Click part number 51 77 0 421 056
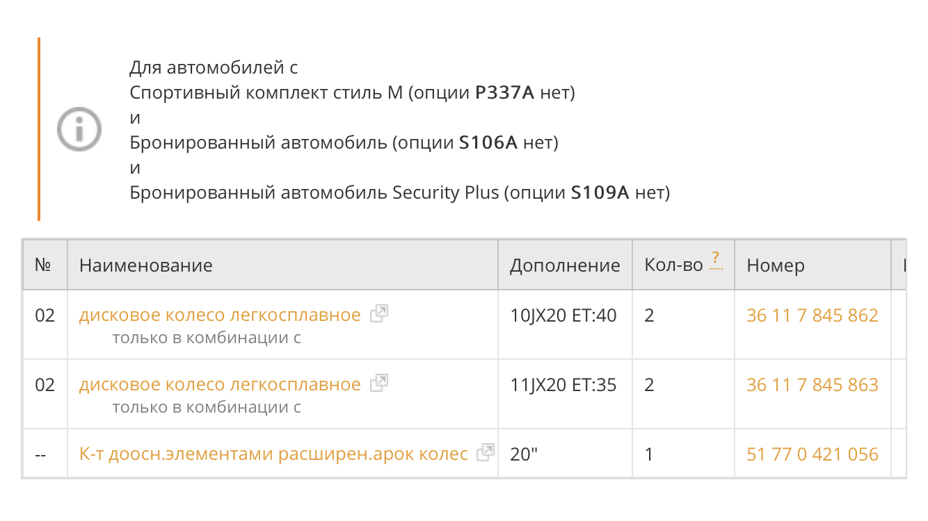The image size is (928, 521). click(x=812, y=454)
